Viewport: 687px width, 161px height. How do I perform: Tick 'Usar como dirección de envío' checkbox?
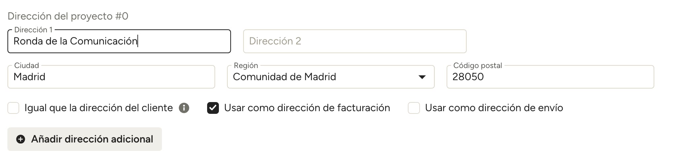coord(414,108)
